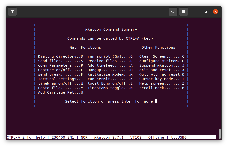Click 'initialize Modem...M' entry
The height and width of the screenshot is (147, 228).
click(110, 74)
